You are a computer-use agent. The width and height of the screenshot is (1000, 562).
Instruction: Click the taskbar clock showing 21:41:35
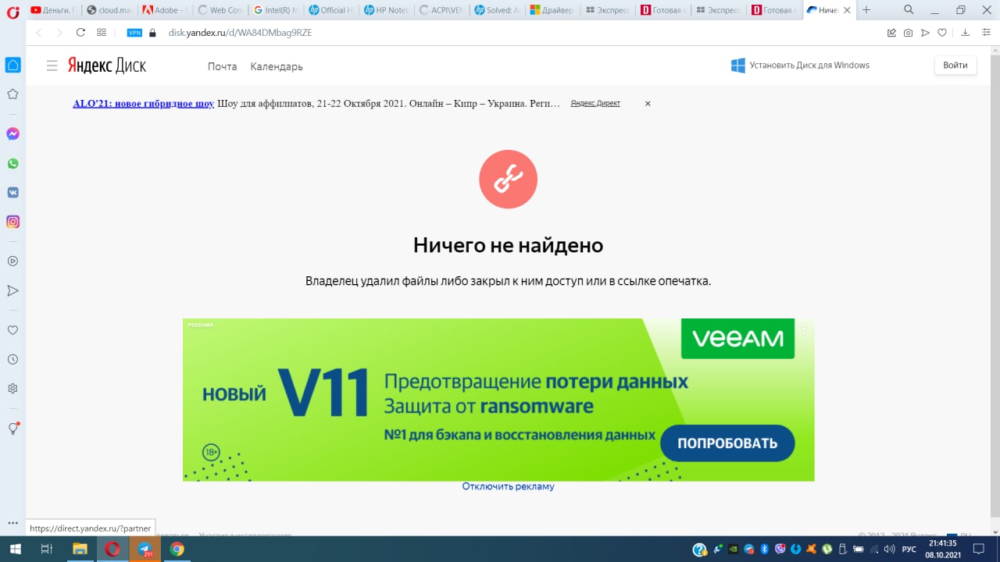[x=943, y=549]
